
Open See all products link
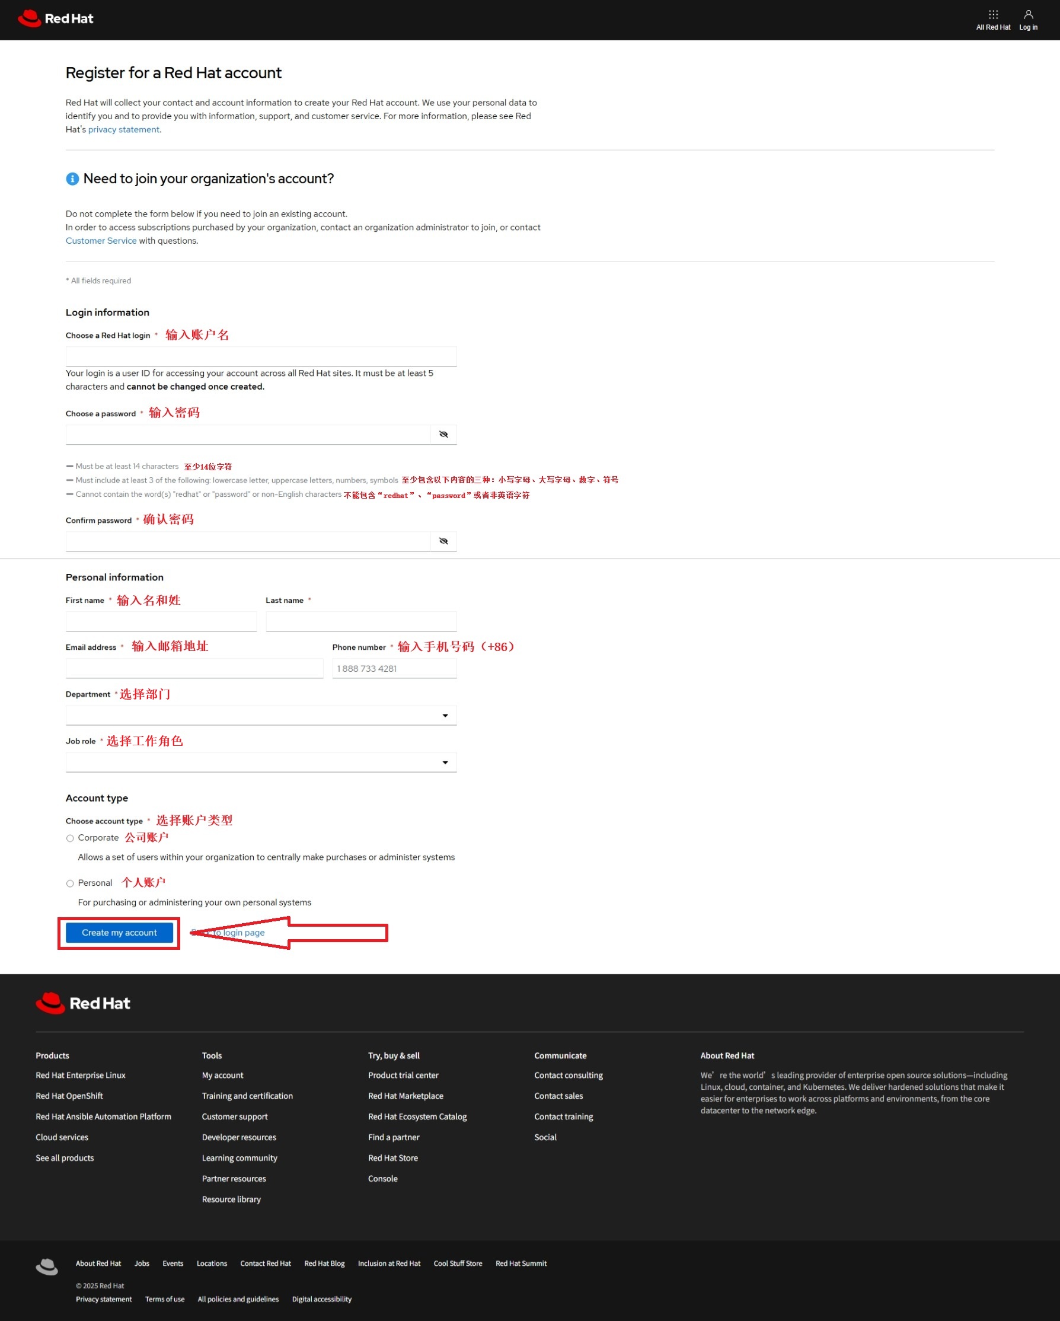pos(65,1158)
